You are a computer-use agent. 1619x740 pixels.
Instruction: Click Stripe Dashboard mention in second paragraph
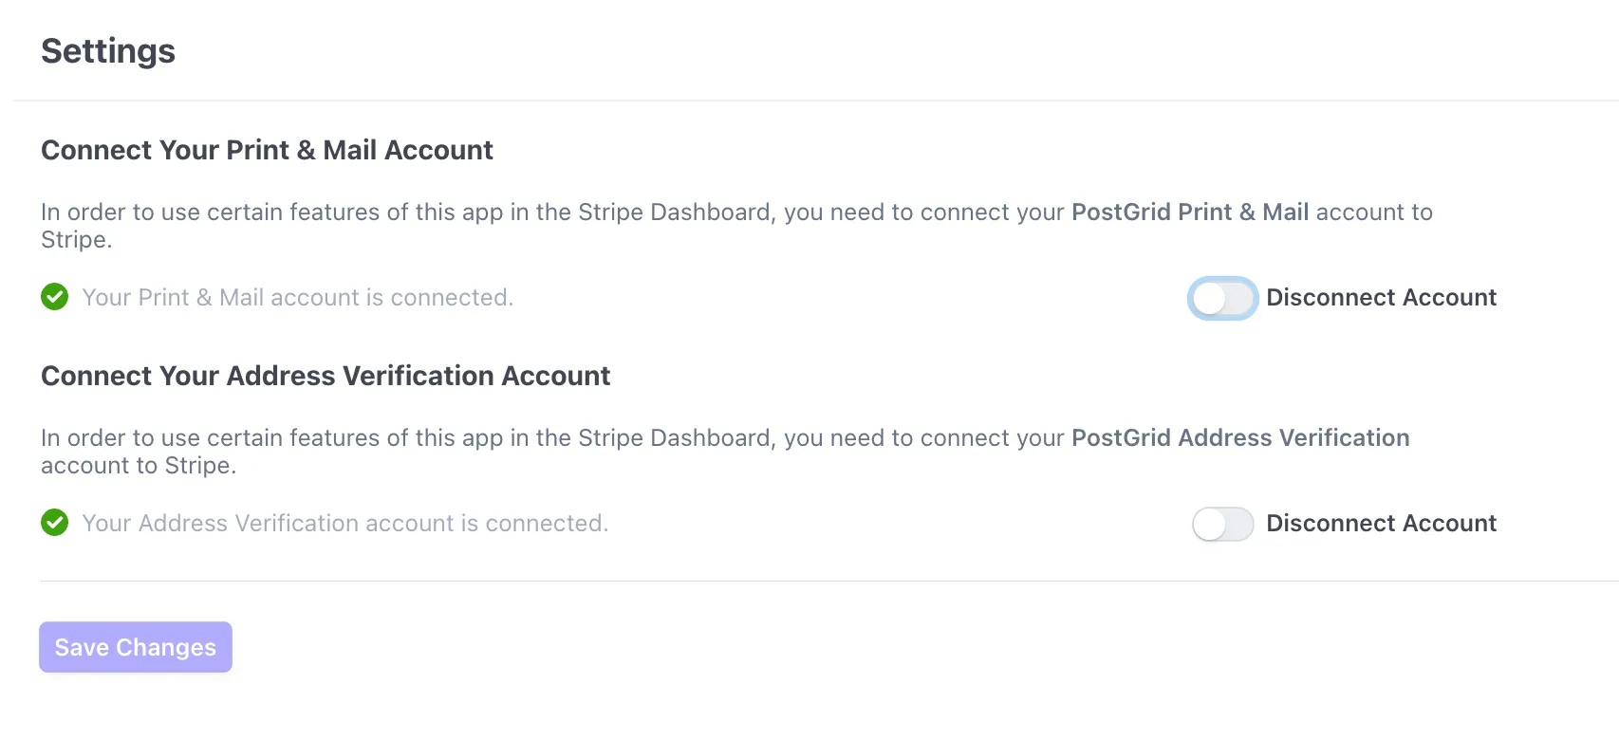tap(676, 437)
